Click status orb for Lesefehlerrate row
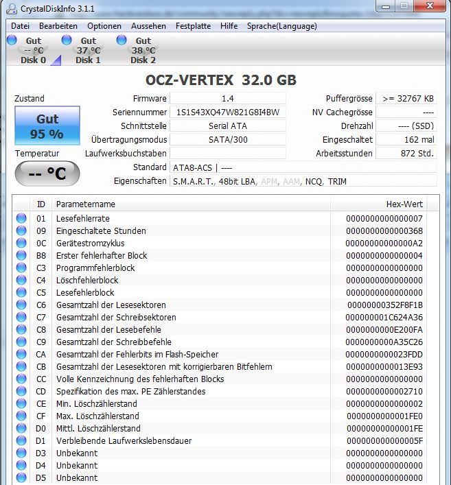The height and width of the screenshot is (485, 451). [x=21, y=218]
